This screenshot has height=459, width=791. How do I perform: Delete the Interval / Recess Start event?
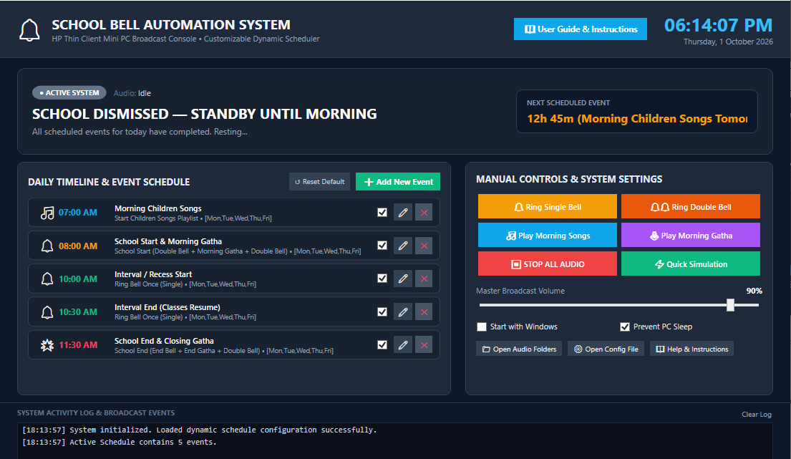click(x=424, y=279)
